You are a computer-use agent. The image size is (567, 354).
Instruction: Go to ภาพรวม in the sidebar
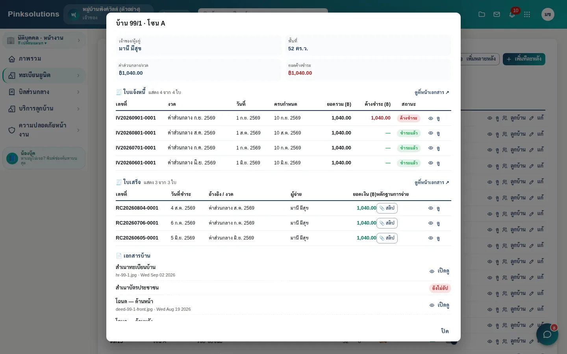[x=44, y=59]
